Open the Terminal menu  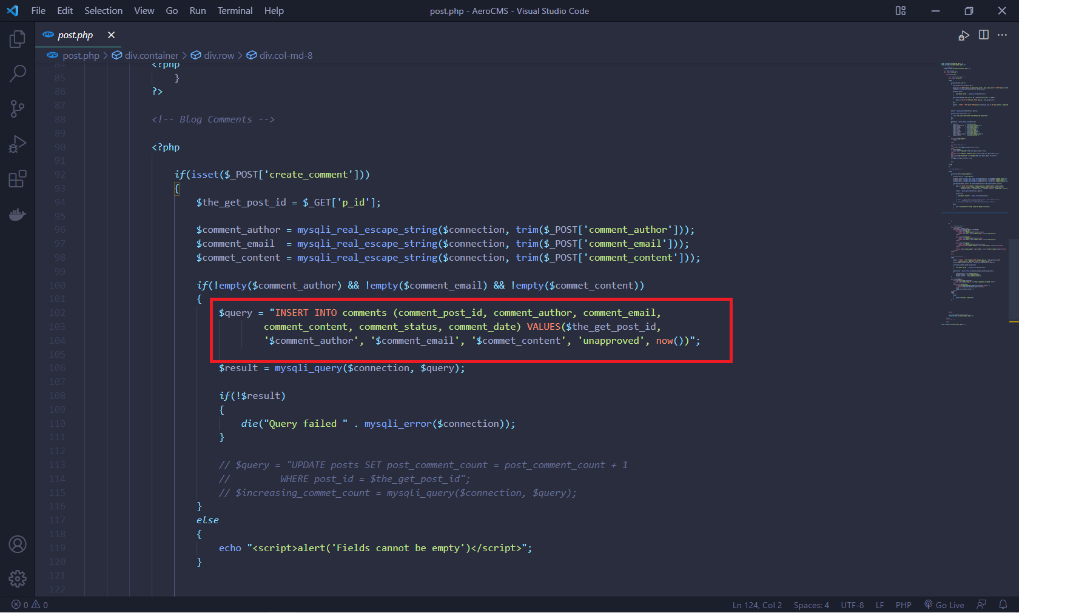click(x=235, y=11)
